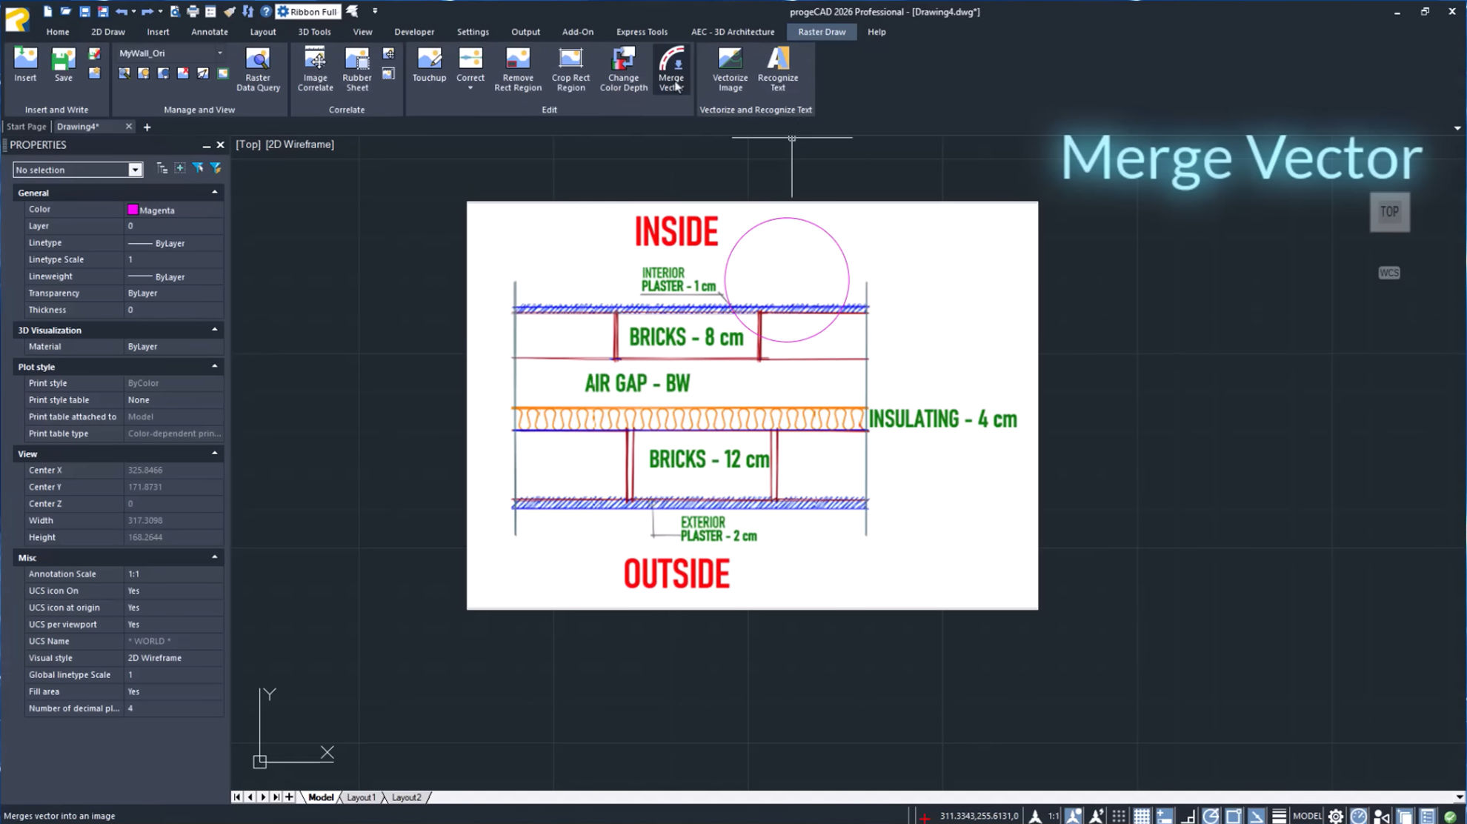Collapse the View properties section
The image size is (1467, 824).
tap(215, 453)
